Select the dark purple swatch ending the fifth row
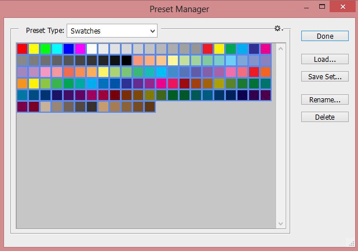Screen dimensions: 358x251 click(265, 95)
